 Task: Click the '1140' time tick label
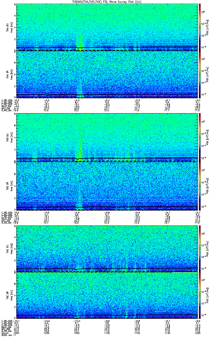(167, 333)
